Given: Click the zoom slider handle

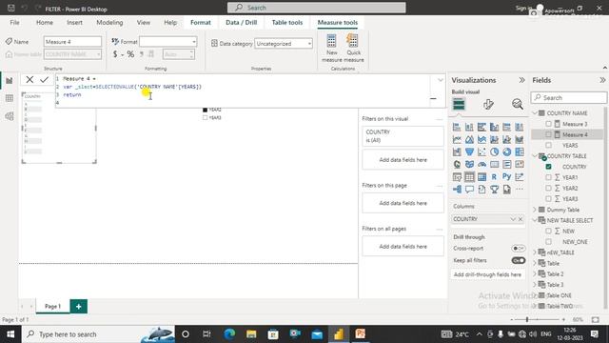Looking at the screenshot, I should 527,320.
